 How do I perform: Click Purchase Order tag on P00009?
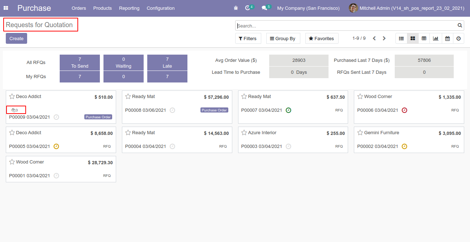tap(98, 117)
